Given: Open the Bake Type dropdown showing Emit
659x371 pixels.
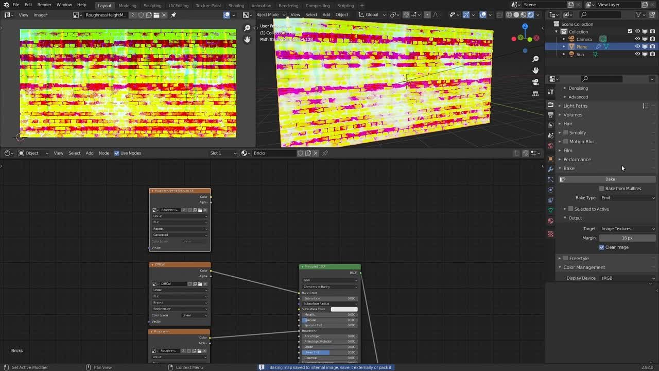Looking at the screenshot, I should tap(627, 197).
